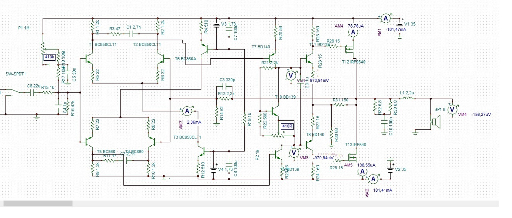Click the horizontal scrollbar thumb
512x218 pixels.
(38, 204)
